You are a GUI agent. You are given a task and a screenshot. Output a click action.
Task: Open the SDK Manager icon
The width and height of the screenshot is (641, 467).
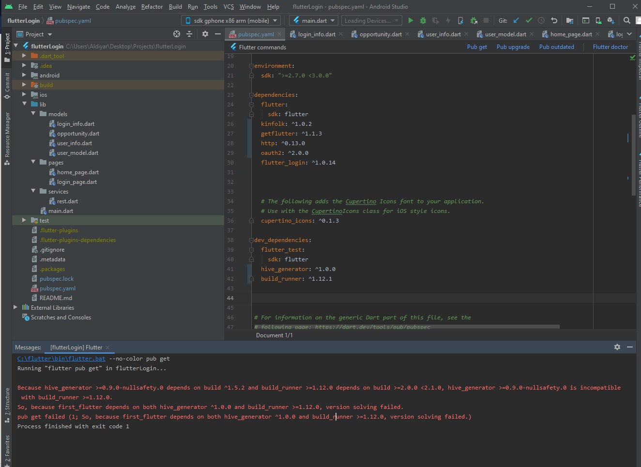(x=611, y=20)
